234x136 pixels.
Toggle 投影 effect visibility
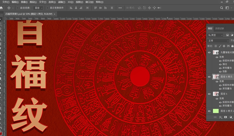tap(220, 72)
